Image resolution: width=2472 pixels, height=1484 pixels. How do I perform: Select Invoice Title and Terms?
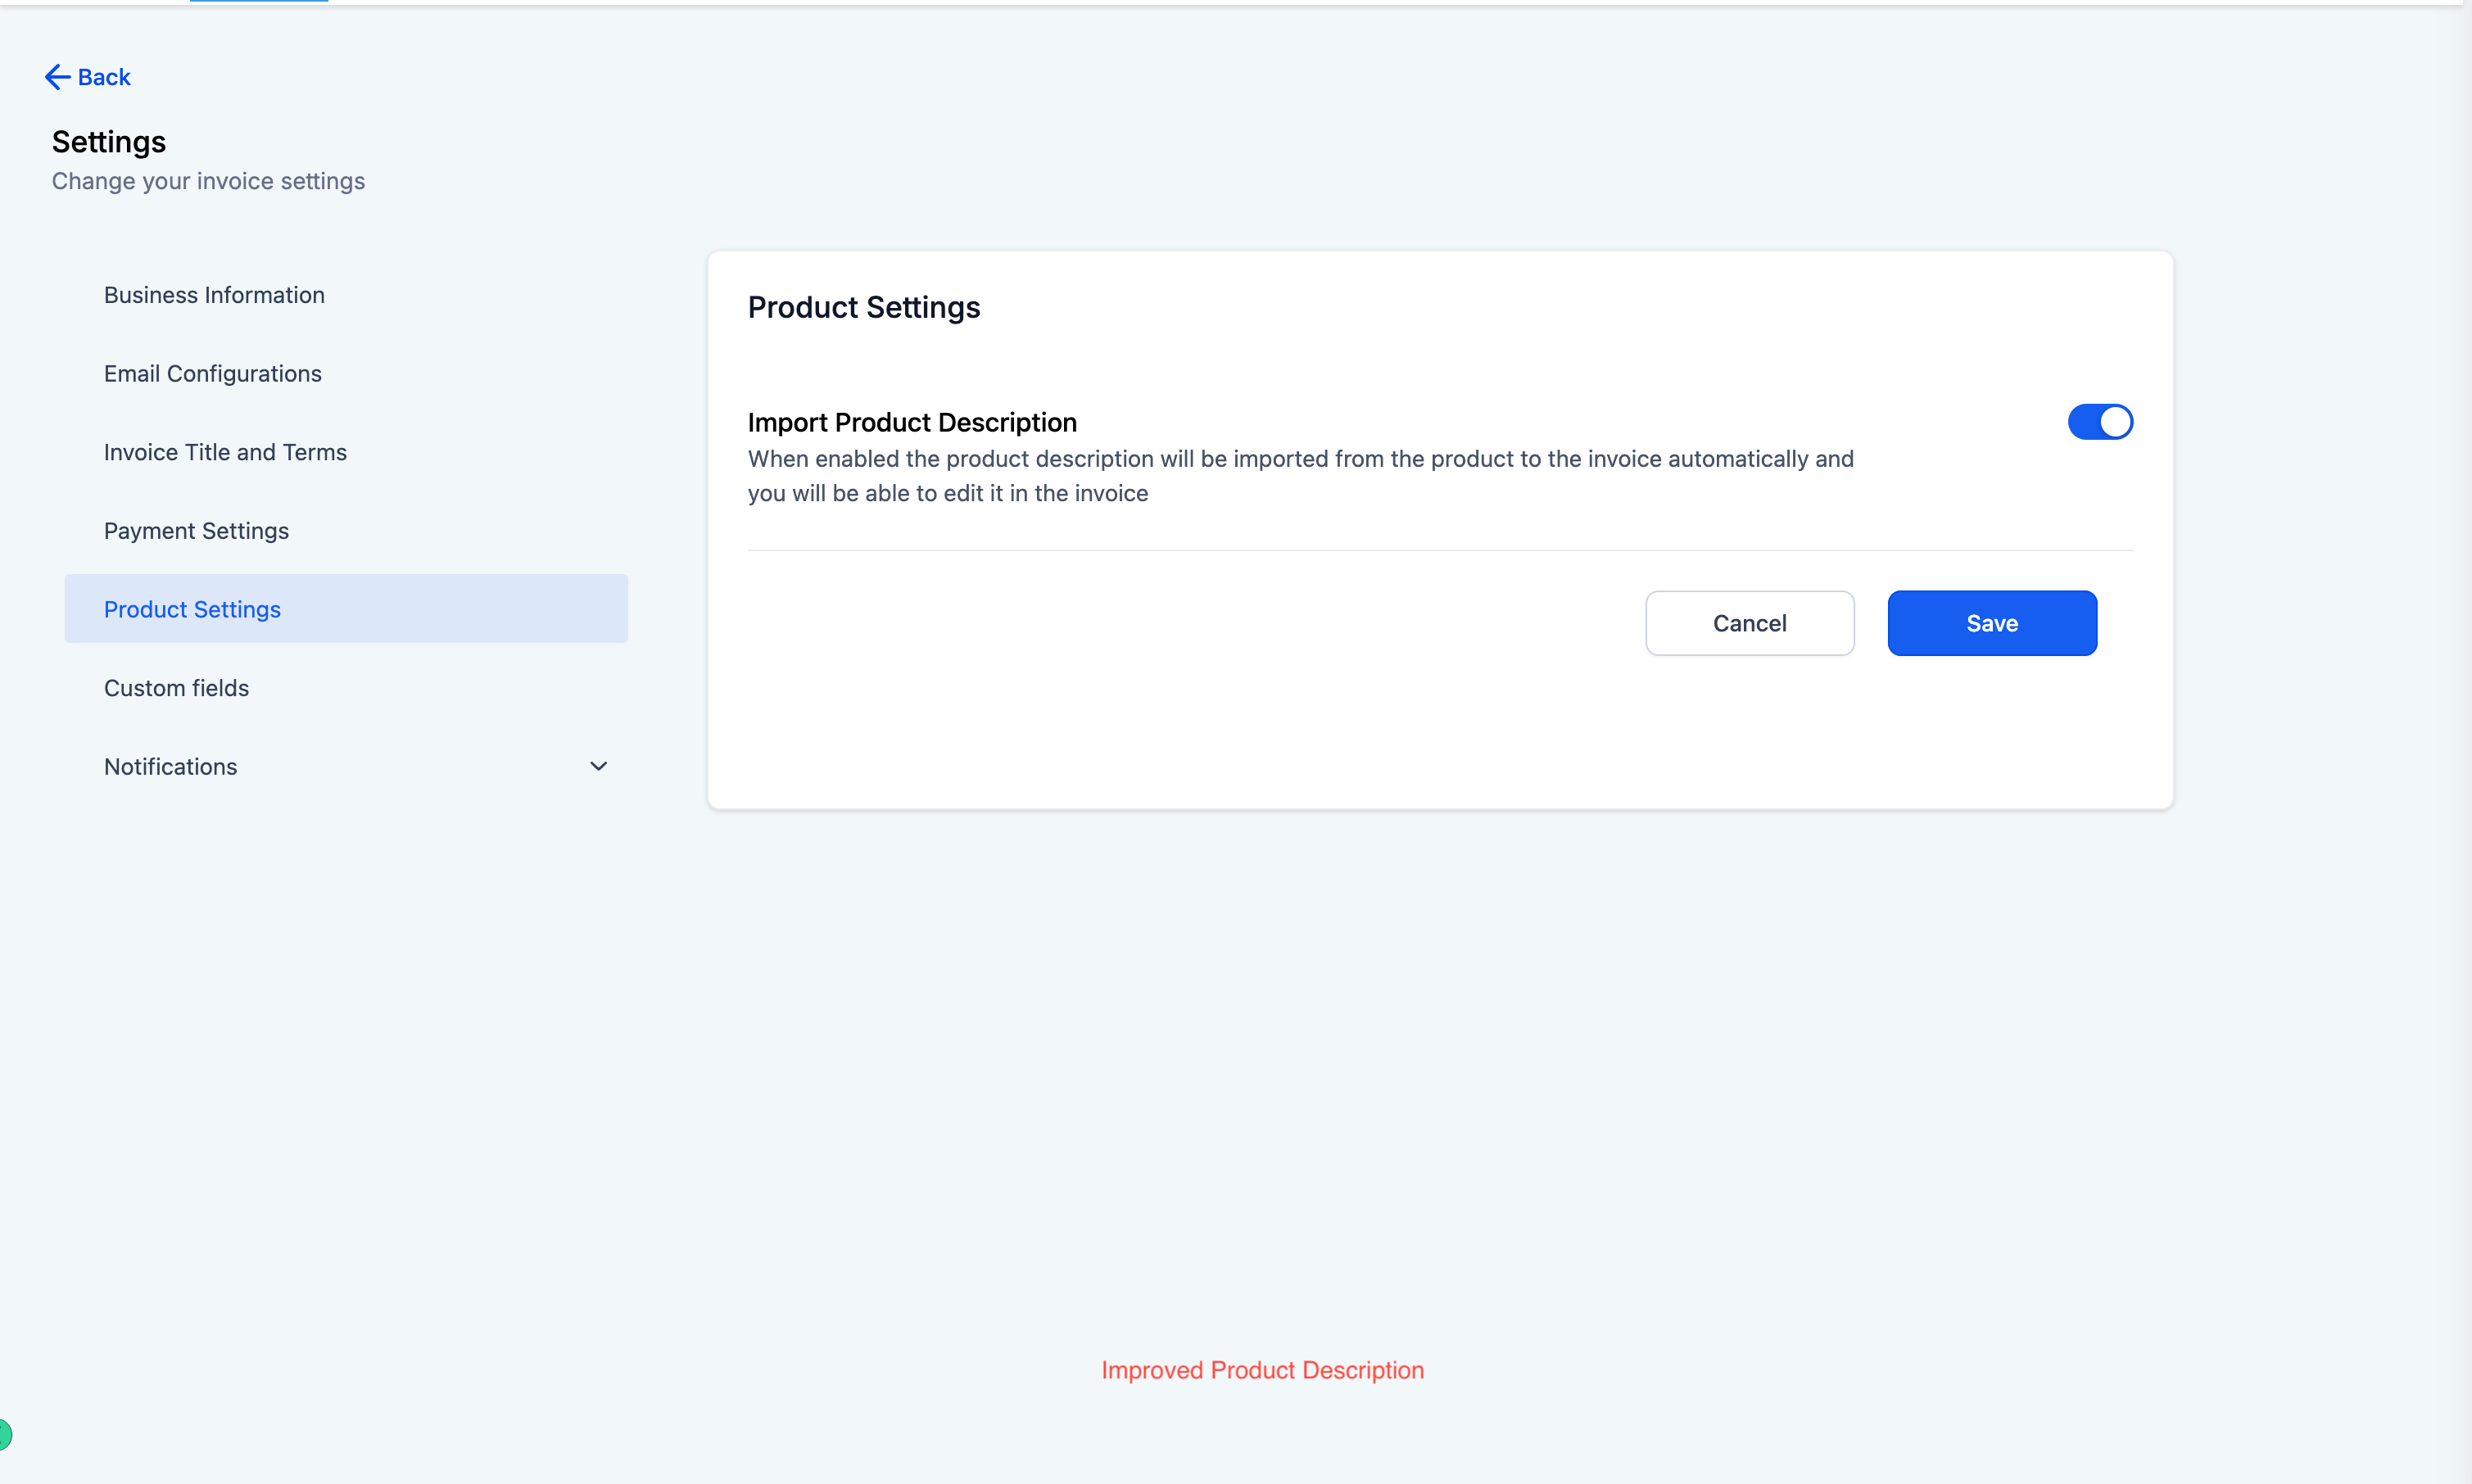pos(225,452)
